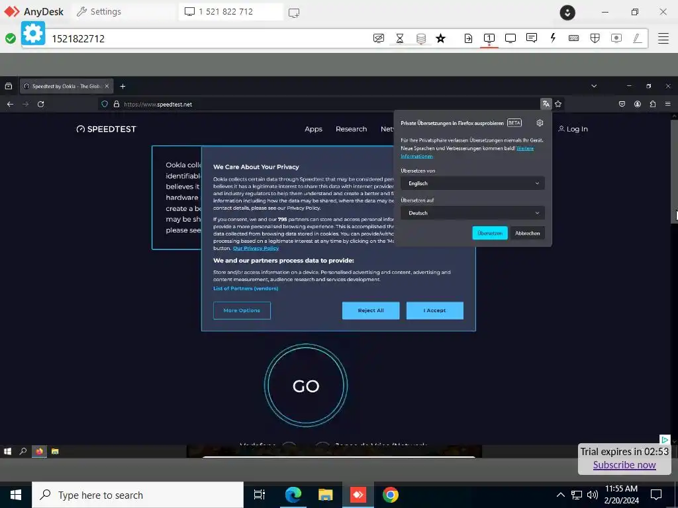The image size is (678, 508).
Task: Select session tab 1 521 822 712
Action: [231, 12]
